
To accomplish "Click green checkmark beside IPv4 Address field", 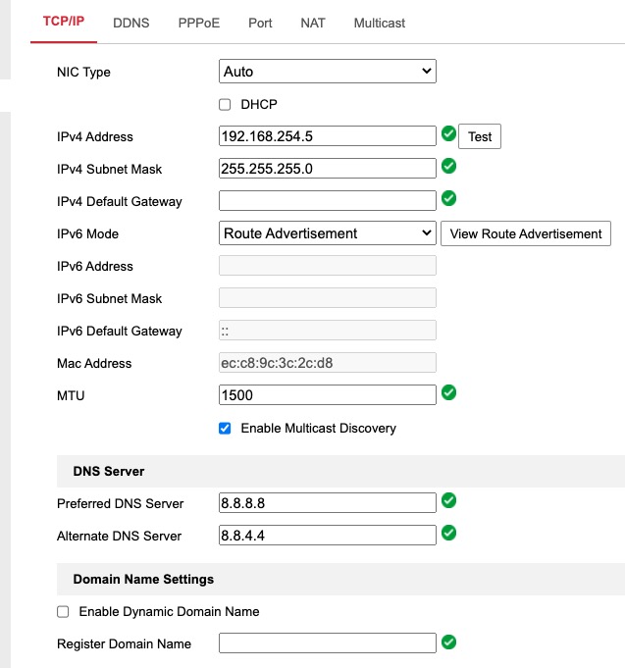I will point(448,134).
